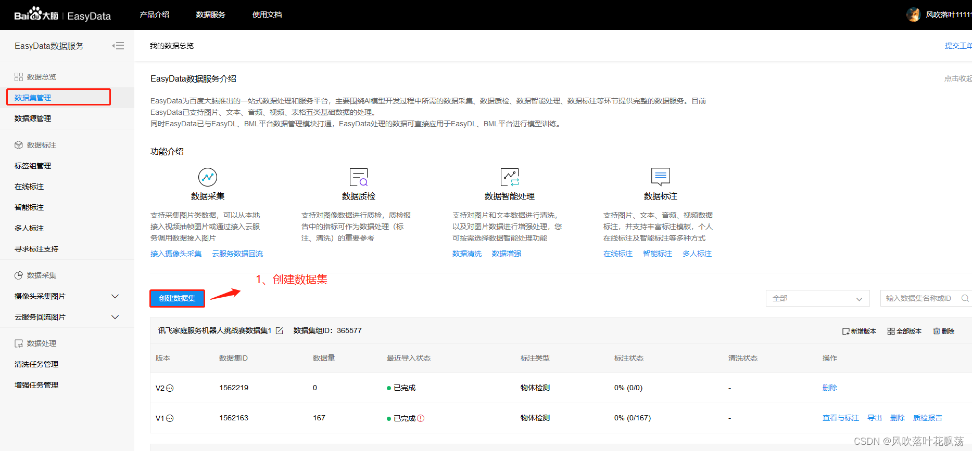Click the 数据标注 cube icon
This screenshot has height=451, width=972.
click(19, 145)
